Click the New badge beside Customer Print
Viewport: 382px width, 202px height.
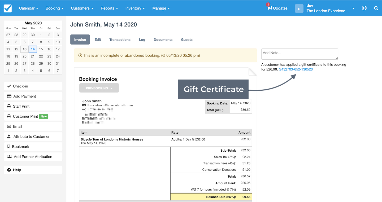click(44, 116)
